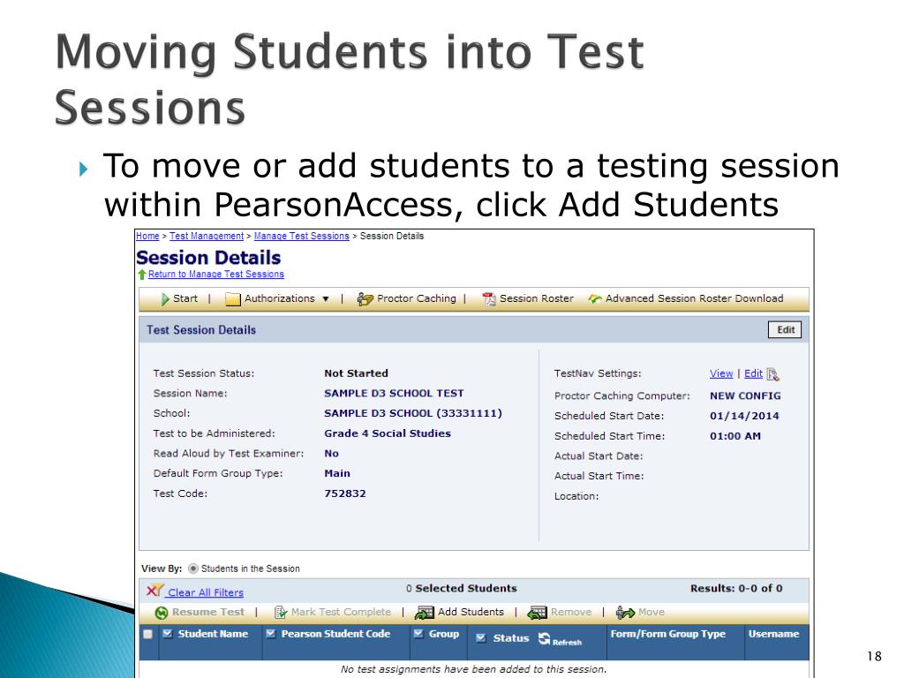Screen dimensions: 904x678
Task: Select Students in the Session radio button
Action: point(193,569)
